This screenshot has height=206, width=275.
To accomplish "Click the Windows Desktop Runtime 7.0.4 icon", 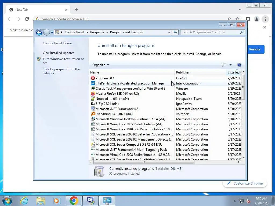I will point(93,119).
